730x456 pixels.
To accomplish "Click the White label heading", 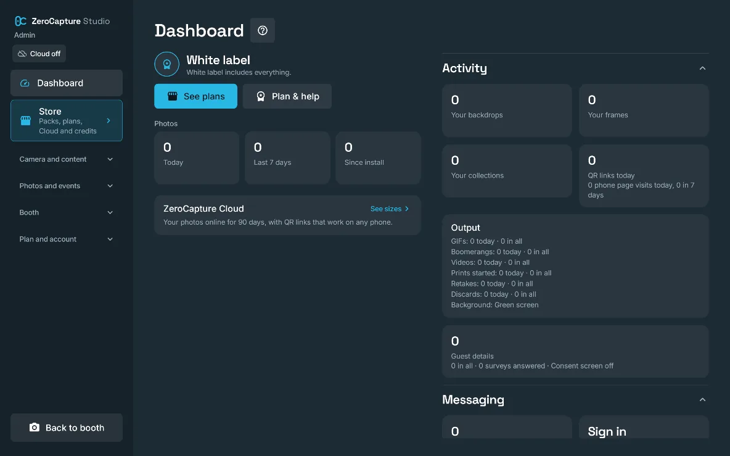I will [x=218, y=60].
